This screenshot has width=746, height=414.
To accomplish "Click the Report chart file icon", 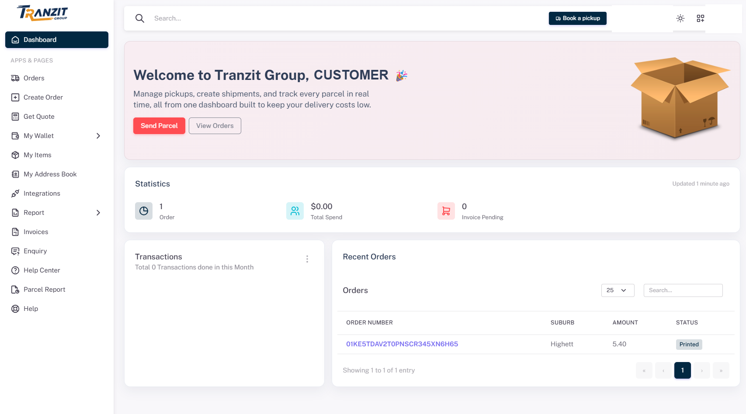I will tap(15, 213).
